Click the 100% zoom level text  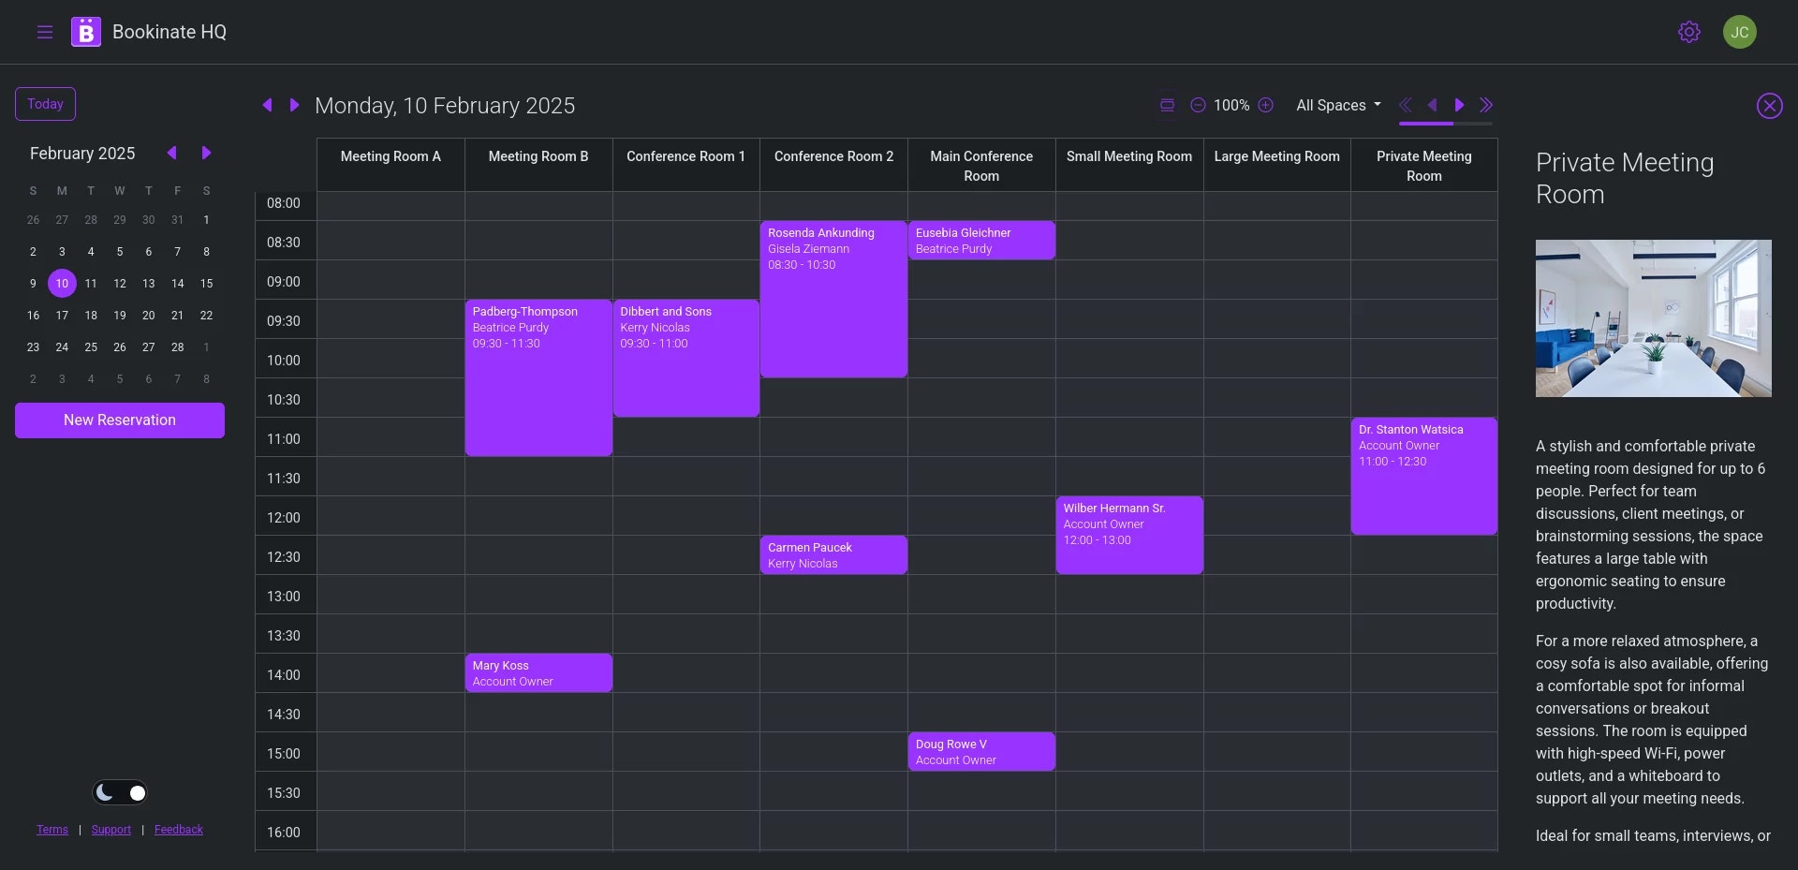[1231, 105]
